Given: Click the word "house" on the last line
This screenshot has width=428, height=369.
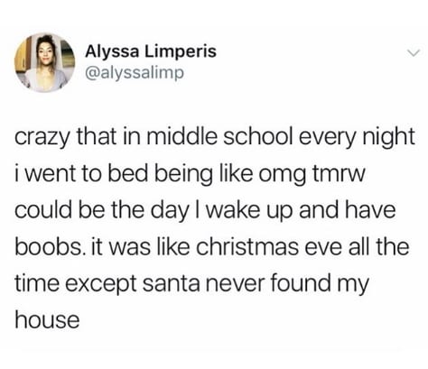Looking at the screenshot, I should pyautogui.click(x=47, y=319).
